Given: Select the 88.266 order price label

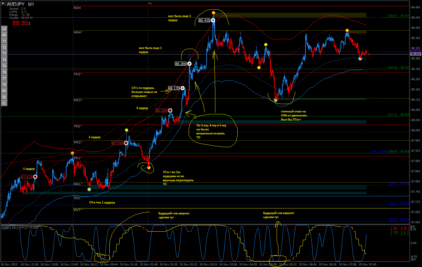Looking at the screenshot, I should (x=181, y=64).
